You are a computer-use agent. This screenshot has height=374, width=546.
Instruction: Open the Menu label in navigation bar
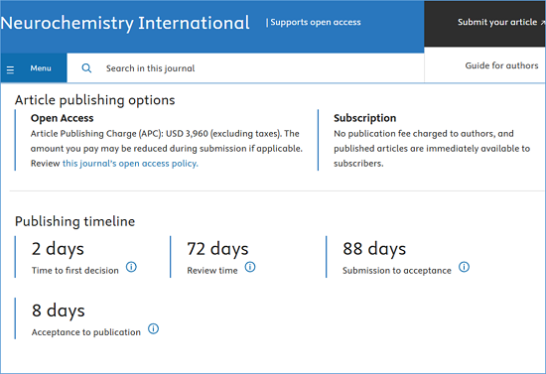(41, 68)
